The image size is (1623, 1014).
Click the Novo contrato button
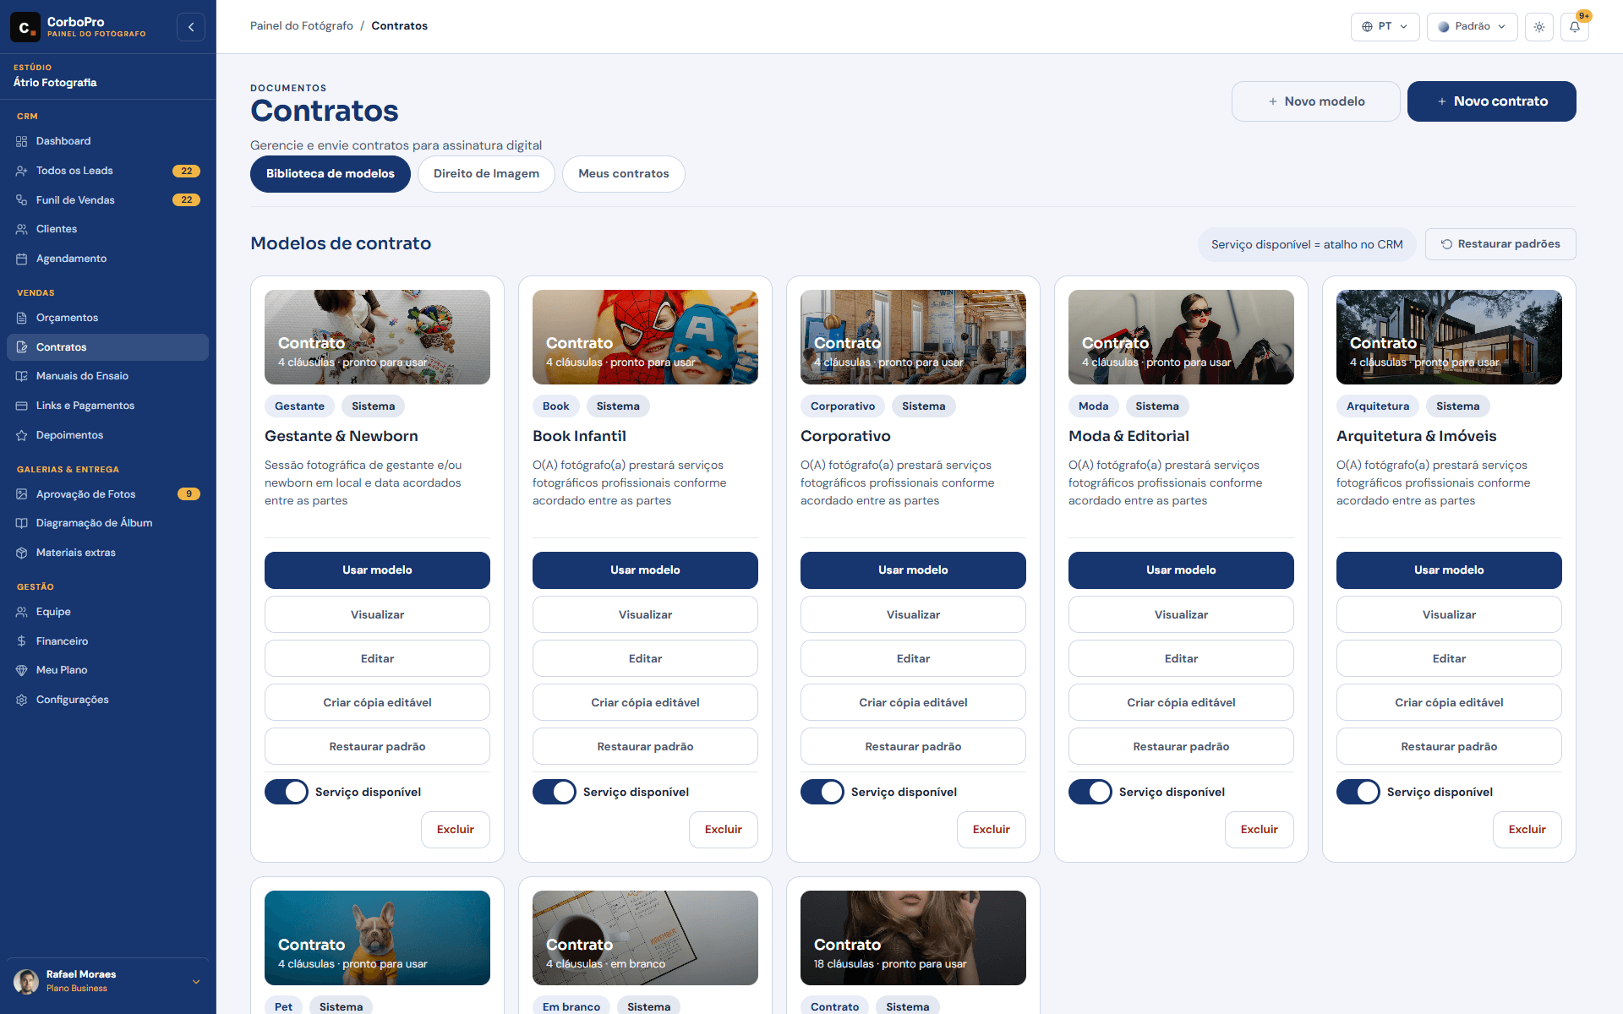1491,101
